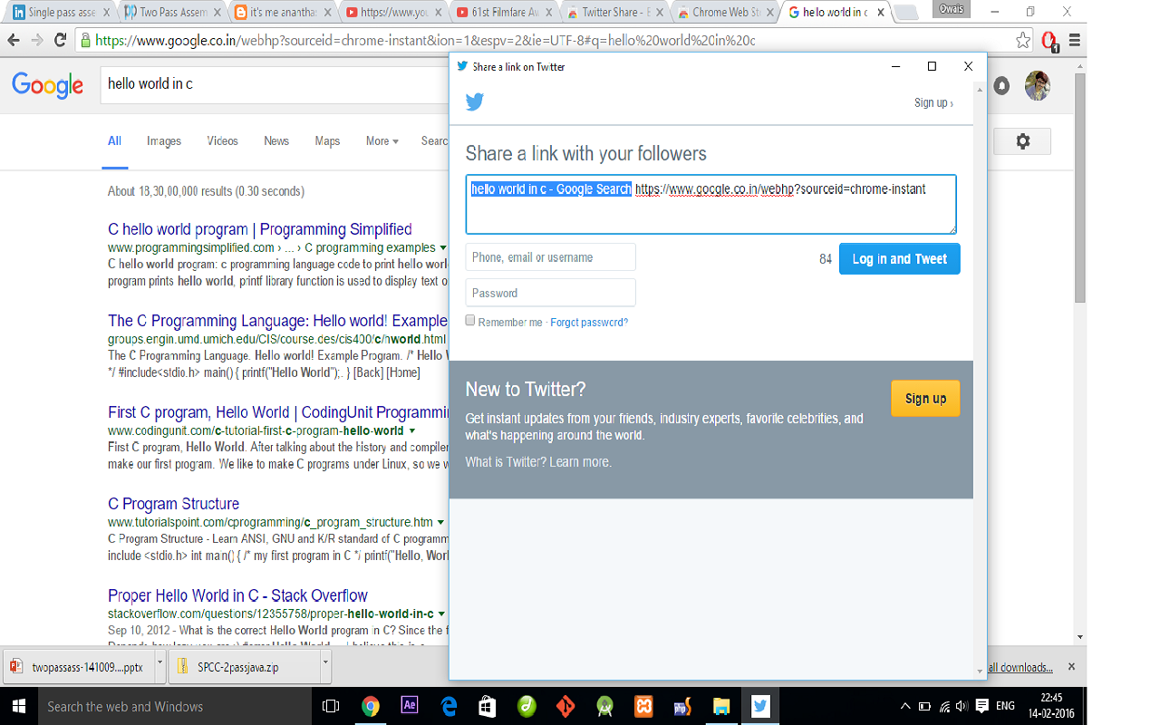Open Git app icon on taskbar

click(565, 706)
